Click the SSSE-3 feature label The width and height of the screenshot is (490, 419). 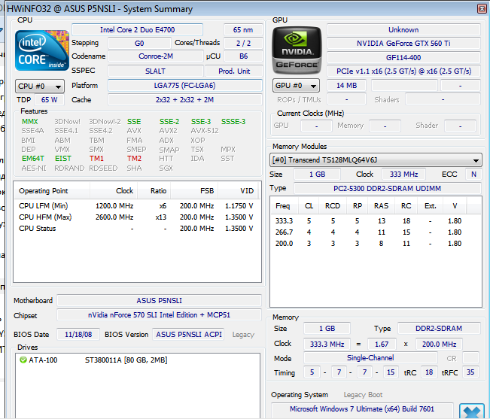click(x=233, y=121)
